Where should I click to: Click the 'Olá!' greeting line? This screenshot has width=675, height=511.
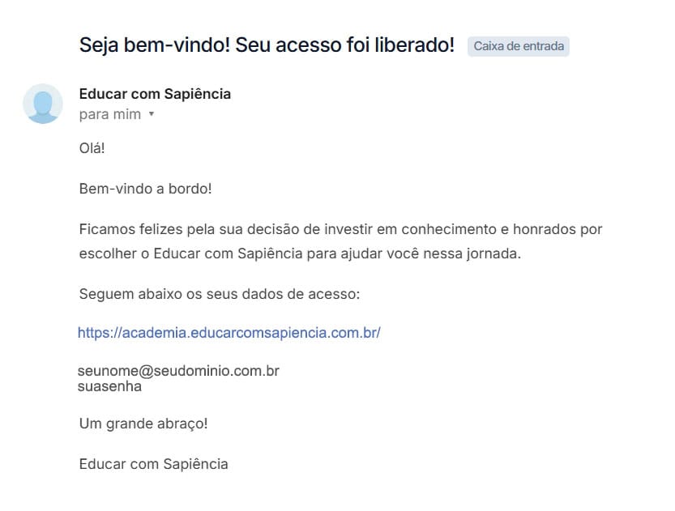coord(92,149)
